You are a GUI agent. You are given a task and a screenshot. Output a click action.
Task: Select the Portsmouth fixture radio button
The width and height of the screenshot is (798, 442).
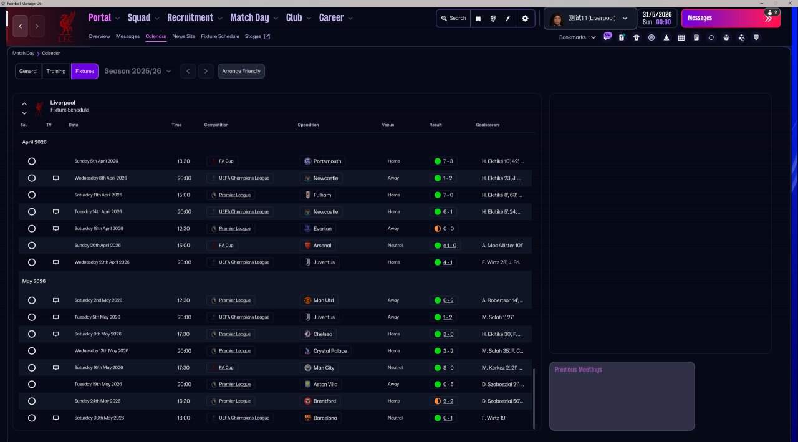(x=32, y=161)
